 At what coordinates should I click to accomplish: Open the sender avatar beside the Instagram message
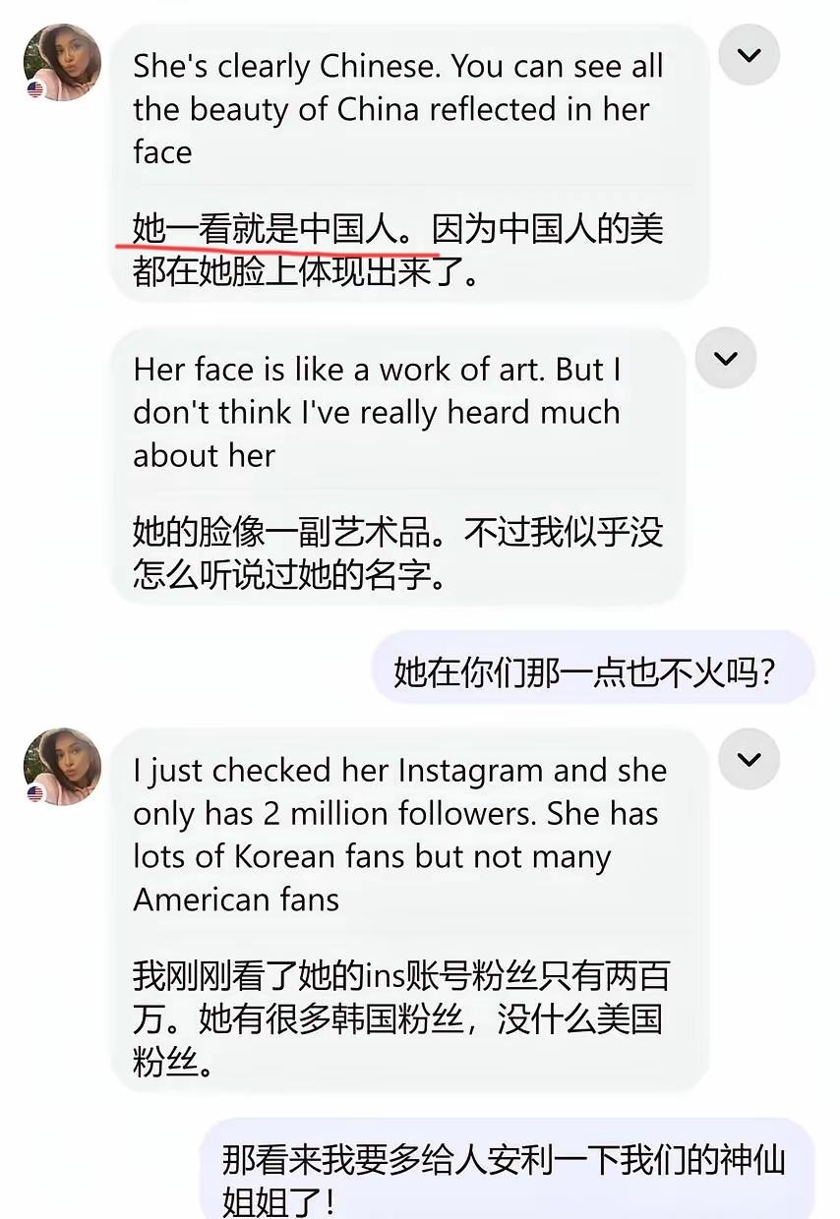62,767
